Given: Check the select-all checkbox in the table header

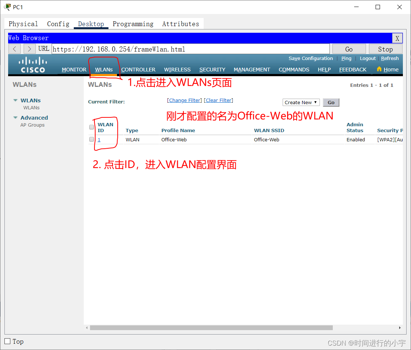Looking at the screenshot, I should pos(91,127).
